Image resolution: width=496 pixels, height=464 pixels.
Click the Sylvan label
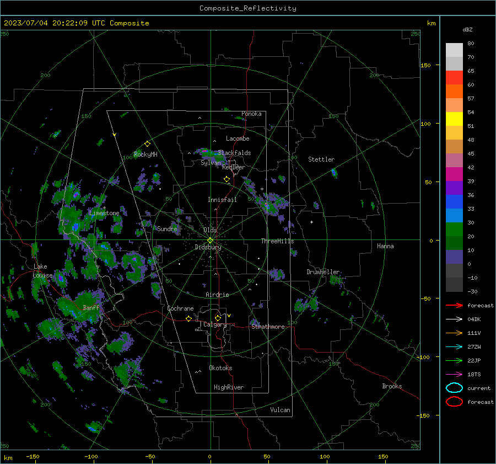tap(211, 163)
